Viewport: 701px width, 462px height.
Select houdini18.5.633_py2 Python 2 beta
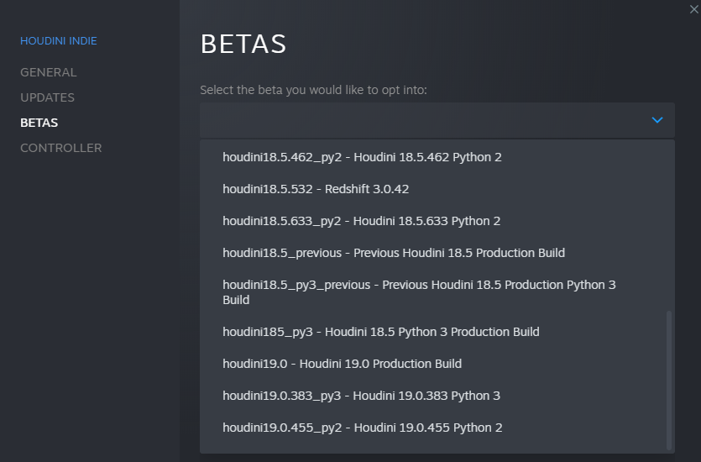[361, 221]
